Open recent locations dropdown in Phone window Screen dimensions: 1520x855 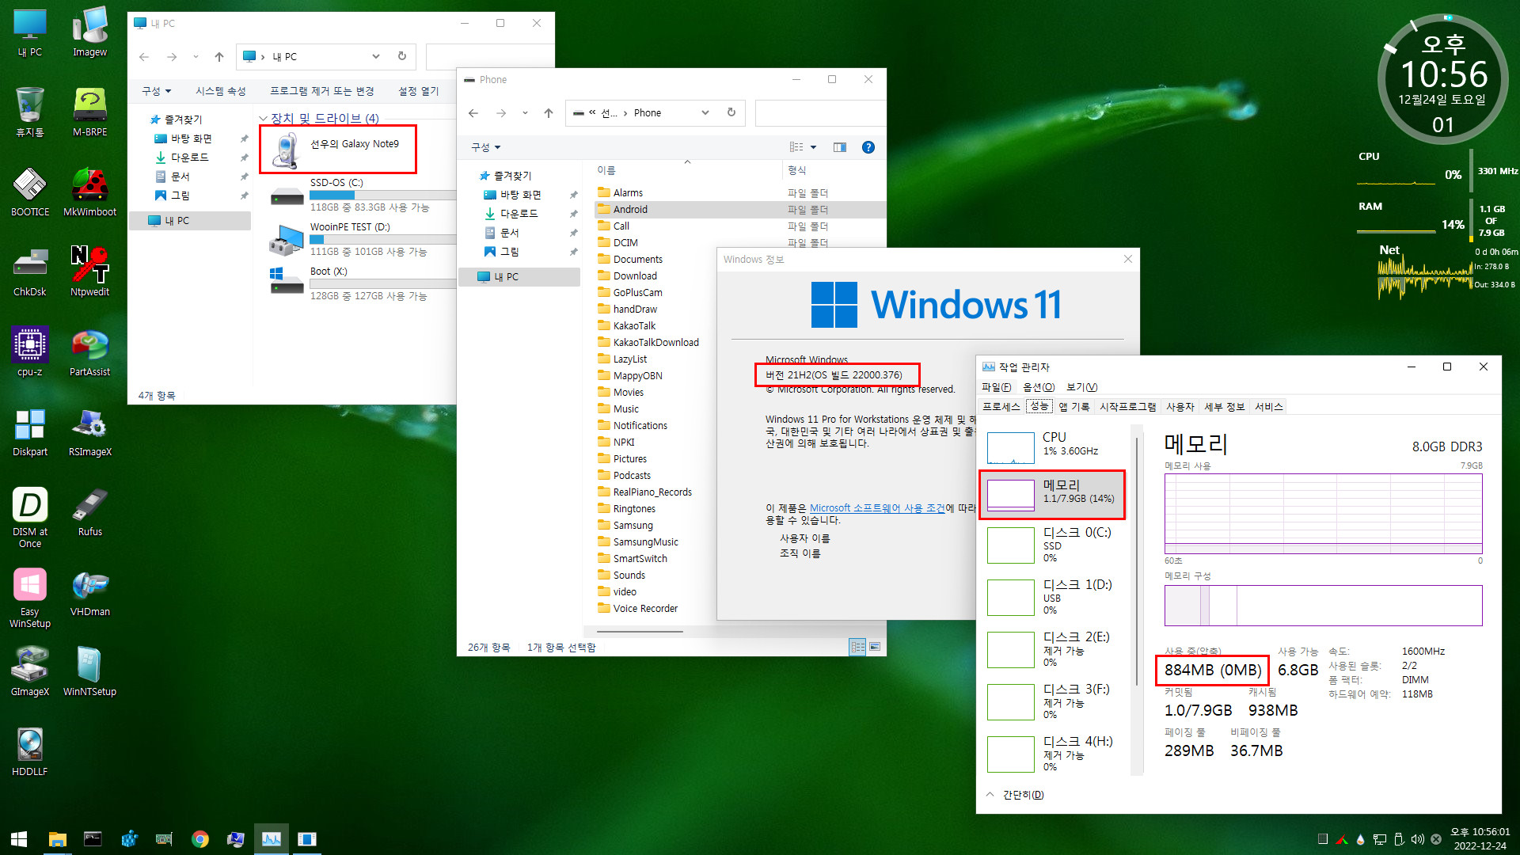coord(525,113)
